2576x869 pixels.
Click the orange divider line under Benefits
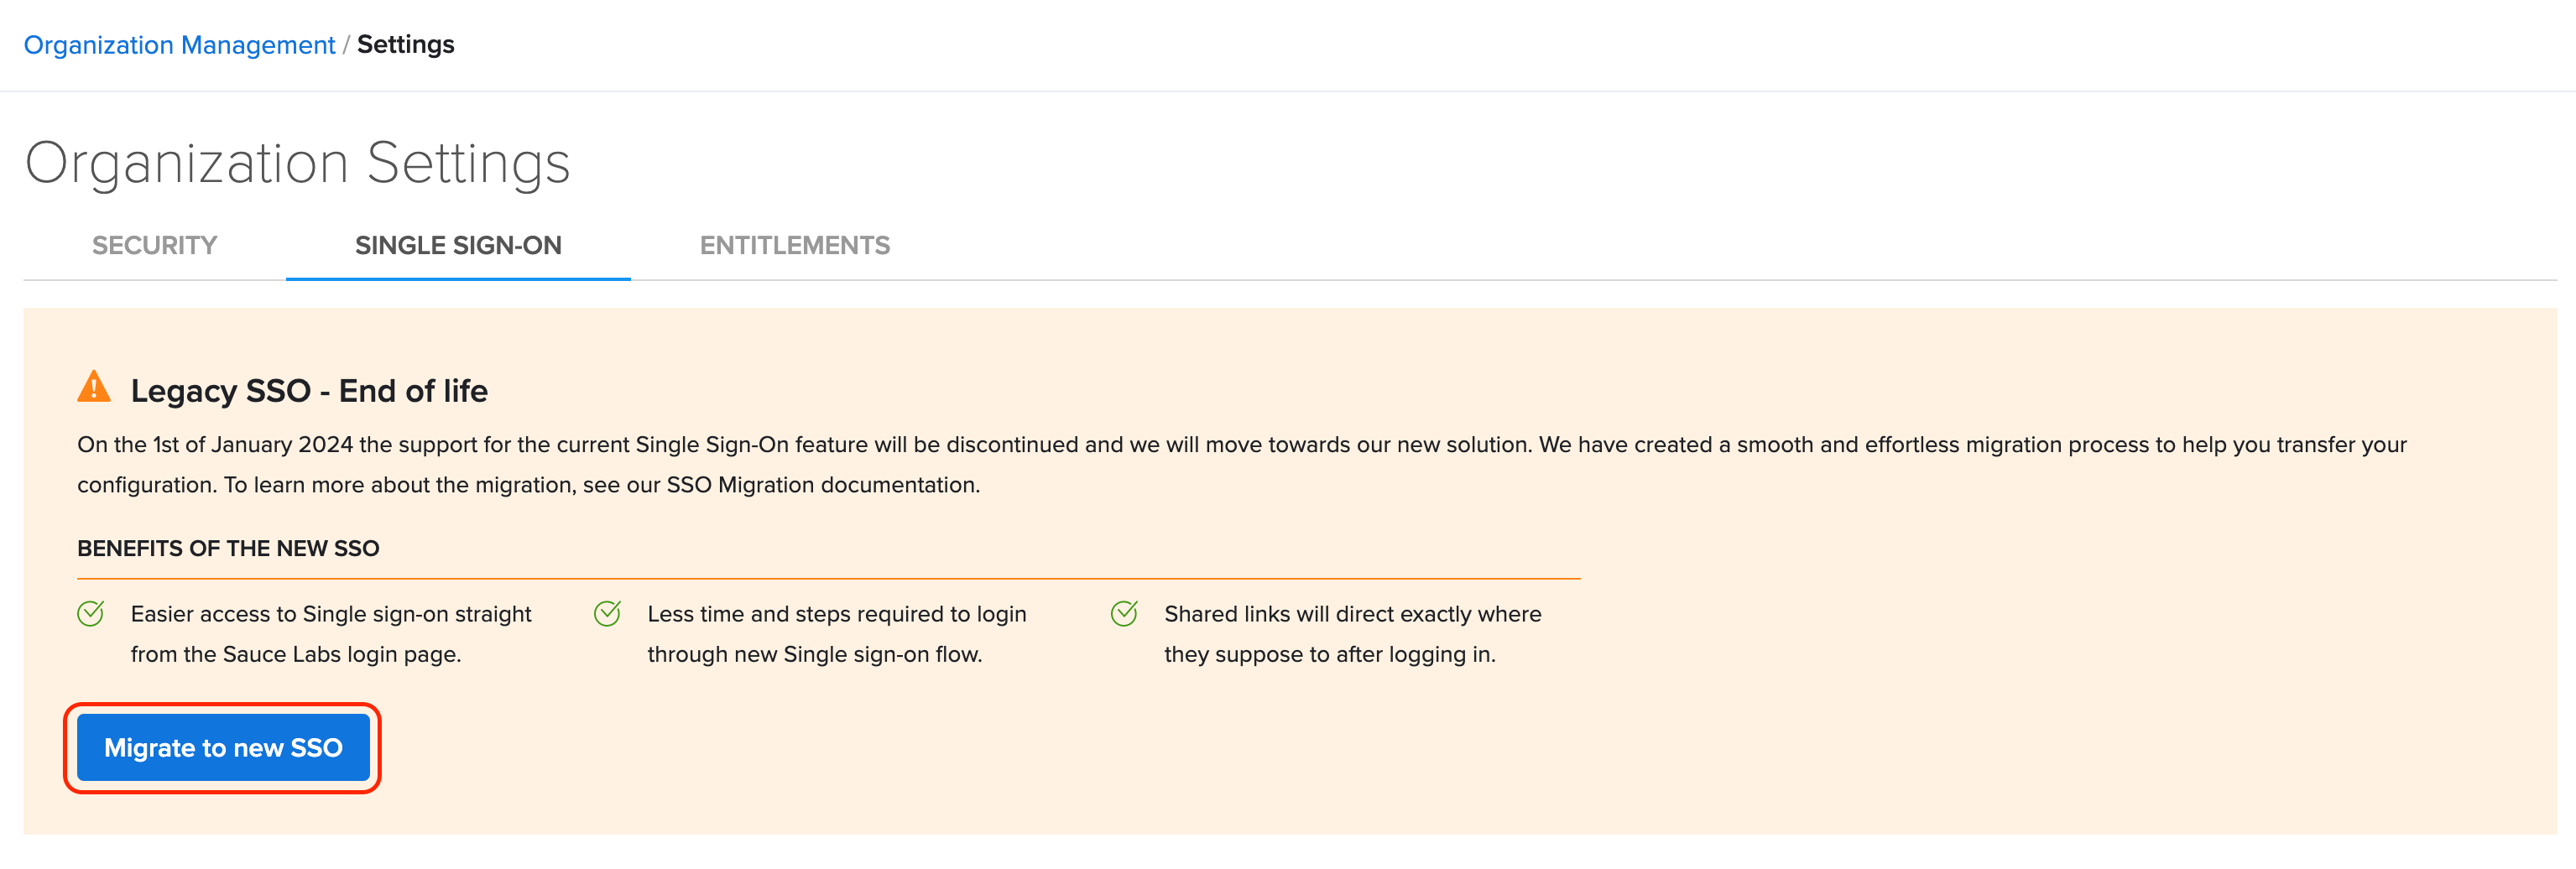click(x=828, y=579)
